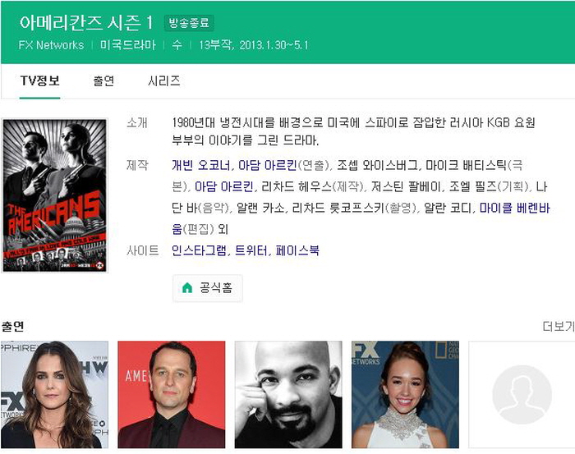Open the 인스타그램 site link
Image resolution: width=575 pixels, height=454 pixels.
tap(199, 250)
